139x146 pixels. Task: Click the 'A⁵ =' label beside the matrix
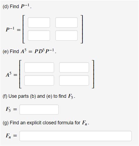click(11, 75)
